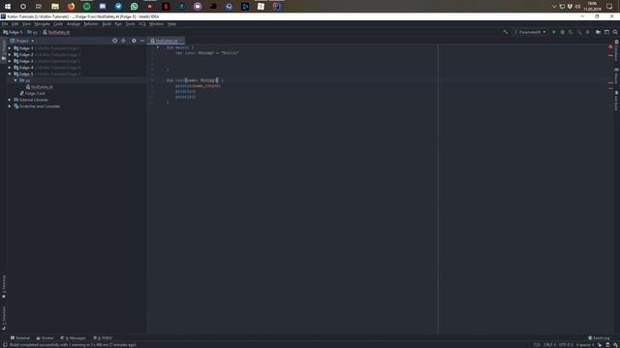
Task: Expand Scratches and Consoles node
Action: (x=10, y=106)
